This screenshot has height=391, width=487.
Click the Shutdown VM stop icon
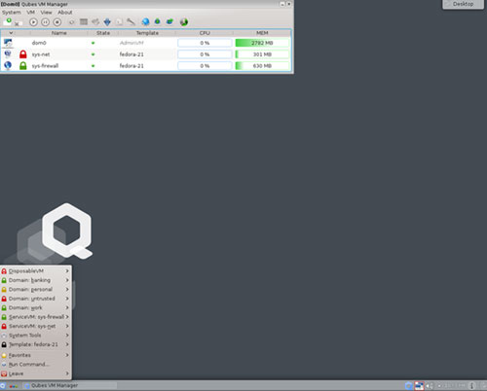[57, 22]
